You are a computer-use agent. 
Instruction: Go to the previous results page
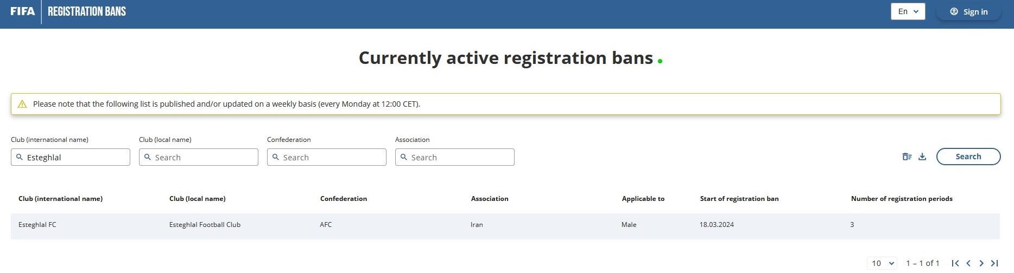[x=968, y=263]
